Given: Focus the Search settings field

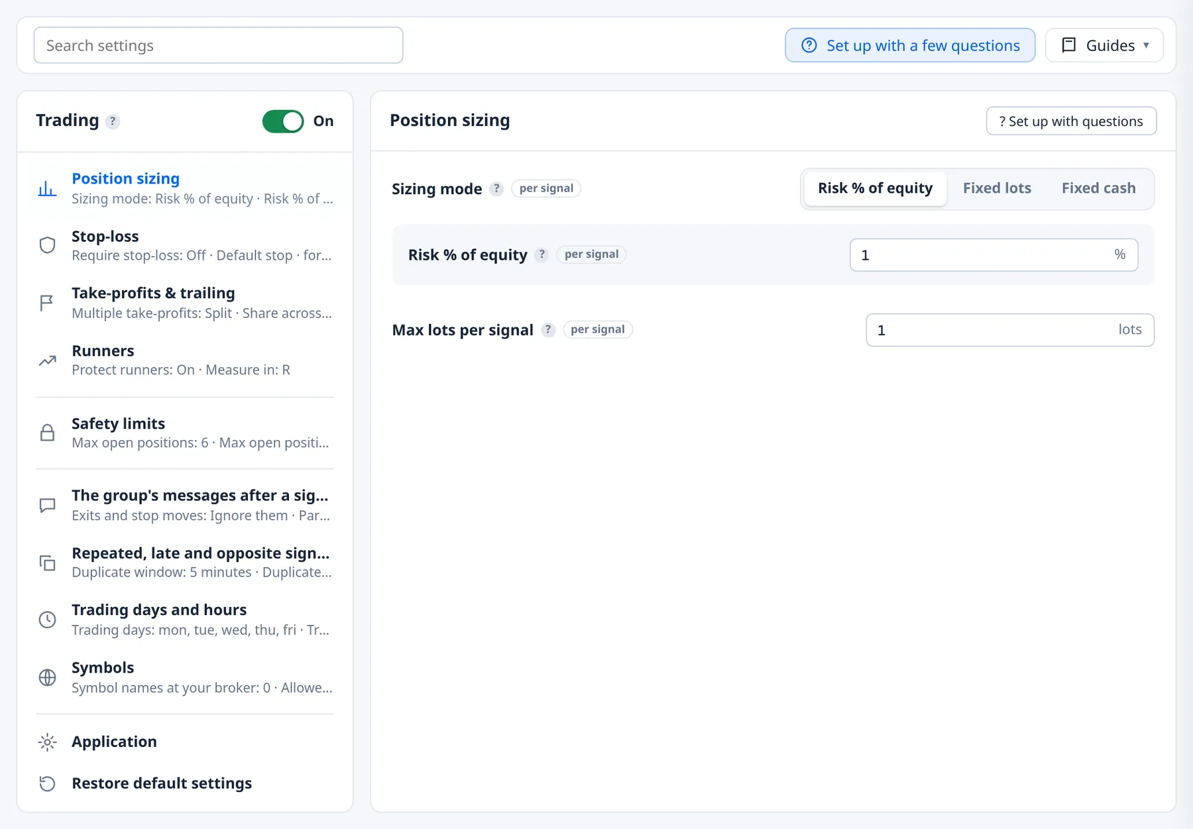Looking at the screenshot, I should (x=218, y=45).
